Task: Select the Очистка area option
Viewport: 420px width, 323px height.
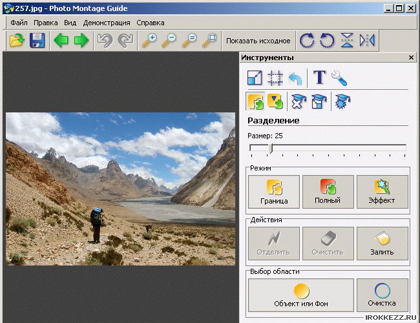Action: [383, 295]
